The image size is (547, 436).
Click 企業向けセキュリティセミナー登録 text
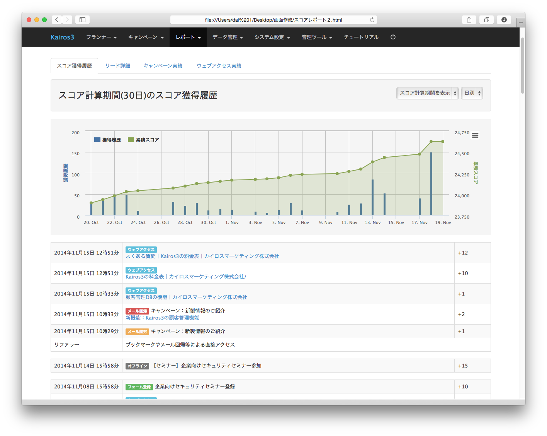(195, 386)
